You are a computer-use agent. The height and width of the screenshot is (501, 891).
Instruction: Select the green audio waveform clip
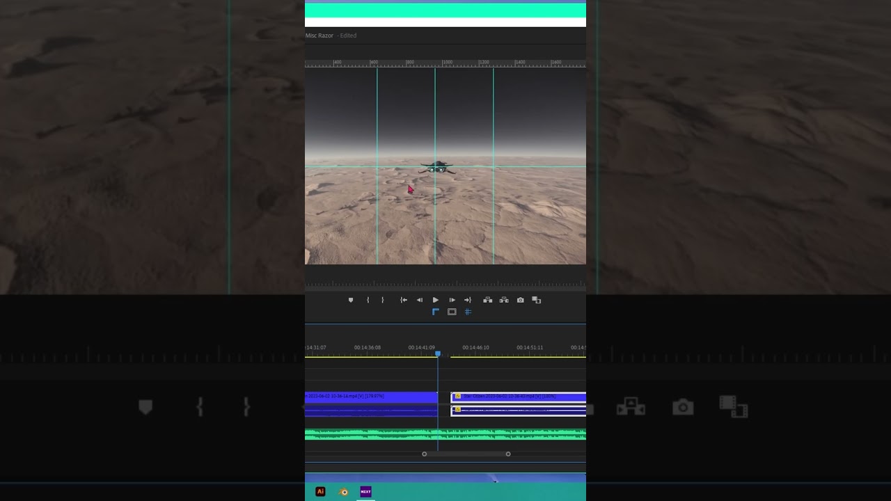[445, 434]
